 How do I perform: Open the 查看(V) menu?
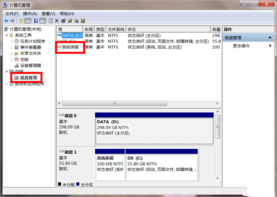tap(48, 14)
